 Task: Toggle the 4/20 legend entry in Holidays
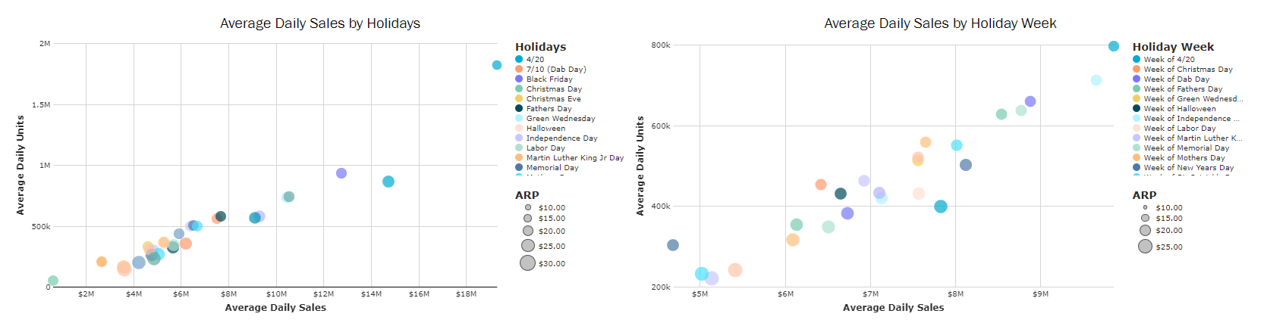point(535,59)
